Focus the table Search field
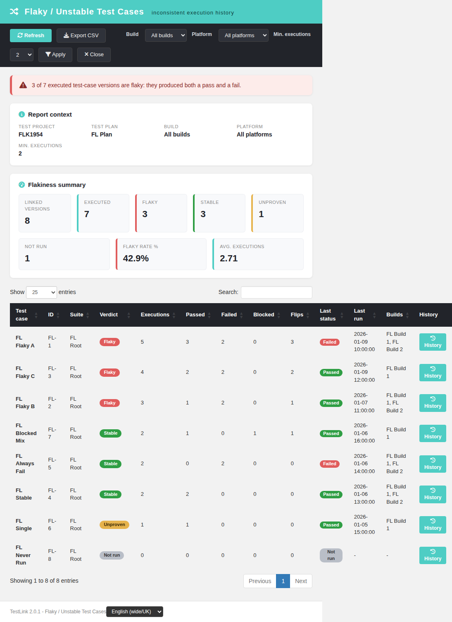Image resolution: width=452 pixels, height=622 pixels. tap(276, 292)
